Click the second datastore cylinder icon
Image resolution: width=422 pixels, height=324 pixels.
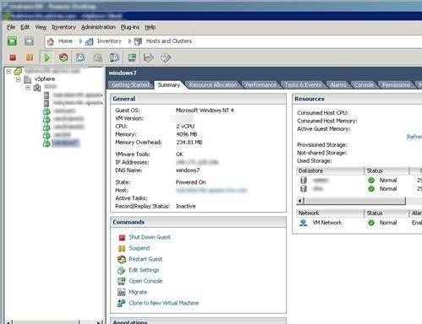click(x=304, y=188)
